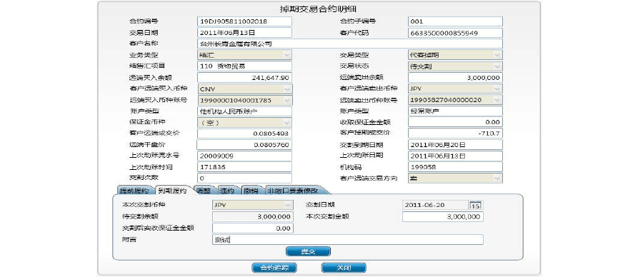Open the 业务类型 dropdown showing 结汇
Viewport: 638px width, 277px height.
tap(244, 55)
